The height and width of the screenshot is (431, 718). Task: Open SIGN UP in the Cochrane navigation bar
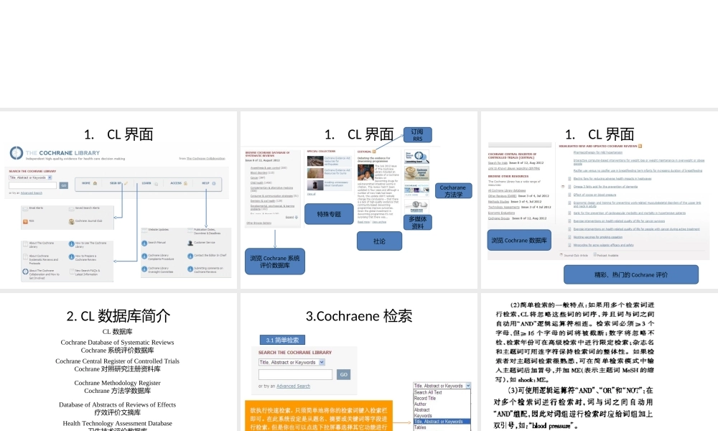pos(119,183)
